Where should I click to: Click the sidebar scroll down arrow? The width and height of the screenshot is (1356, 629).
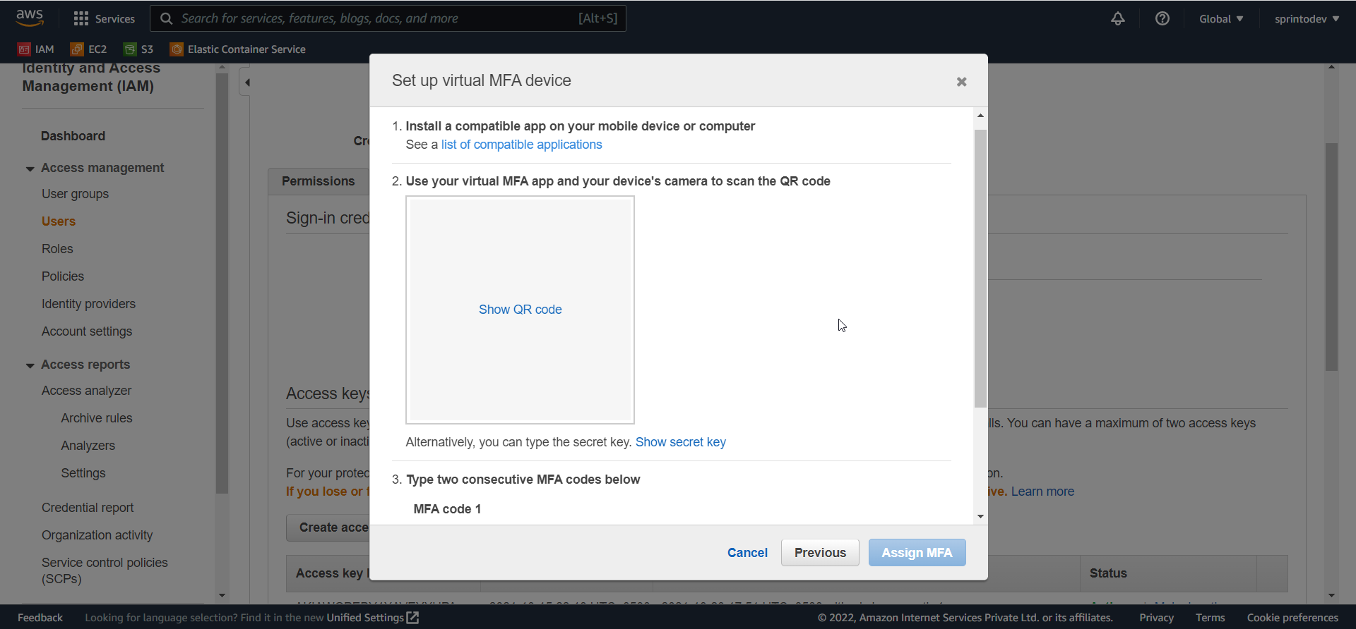(222, 596)
